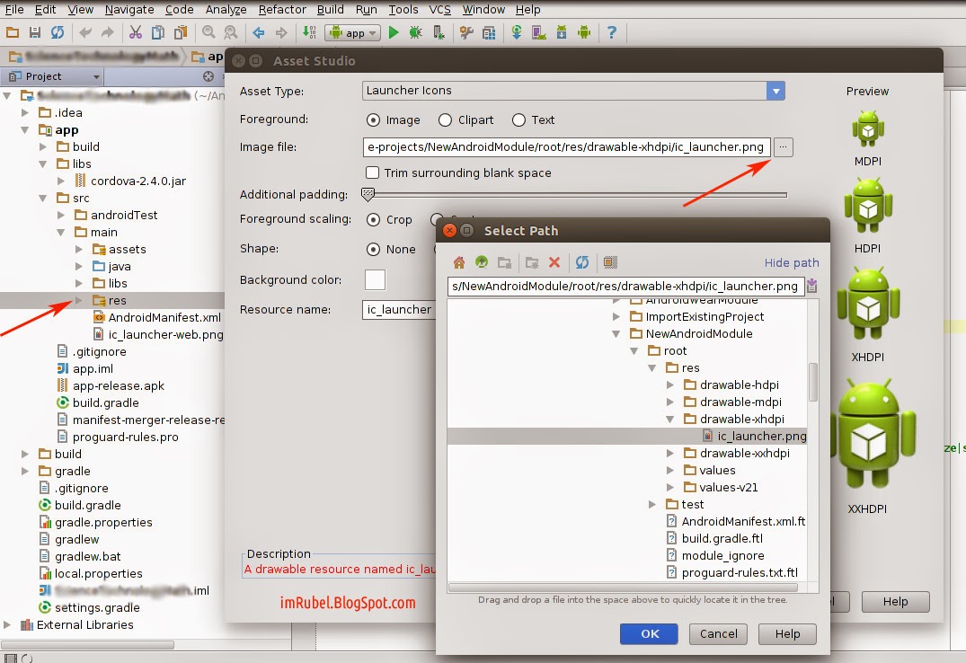Enable Trim surrounding blank space
Screen dimensions: 966x663
pyautogui.click(x=373, y=172)
